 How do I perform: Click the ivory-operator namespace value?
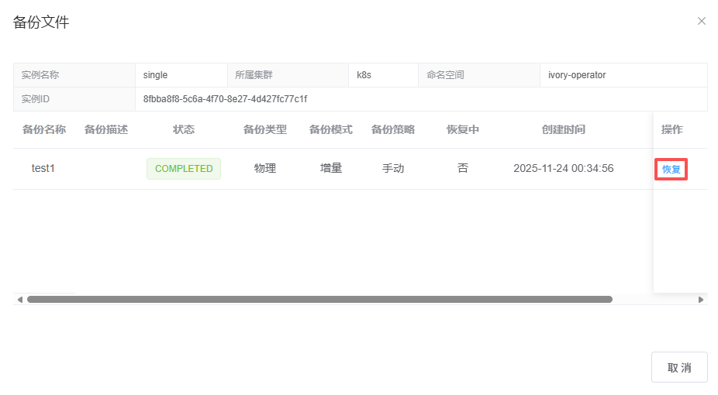(x=577, y=75)
